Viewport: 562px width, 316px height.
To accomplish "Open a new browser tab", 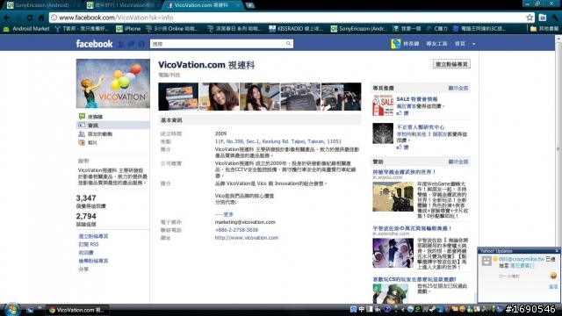I will point(249,5).
